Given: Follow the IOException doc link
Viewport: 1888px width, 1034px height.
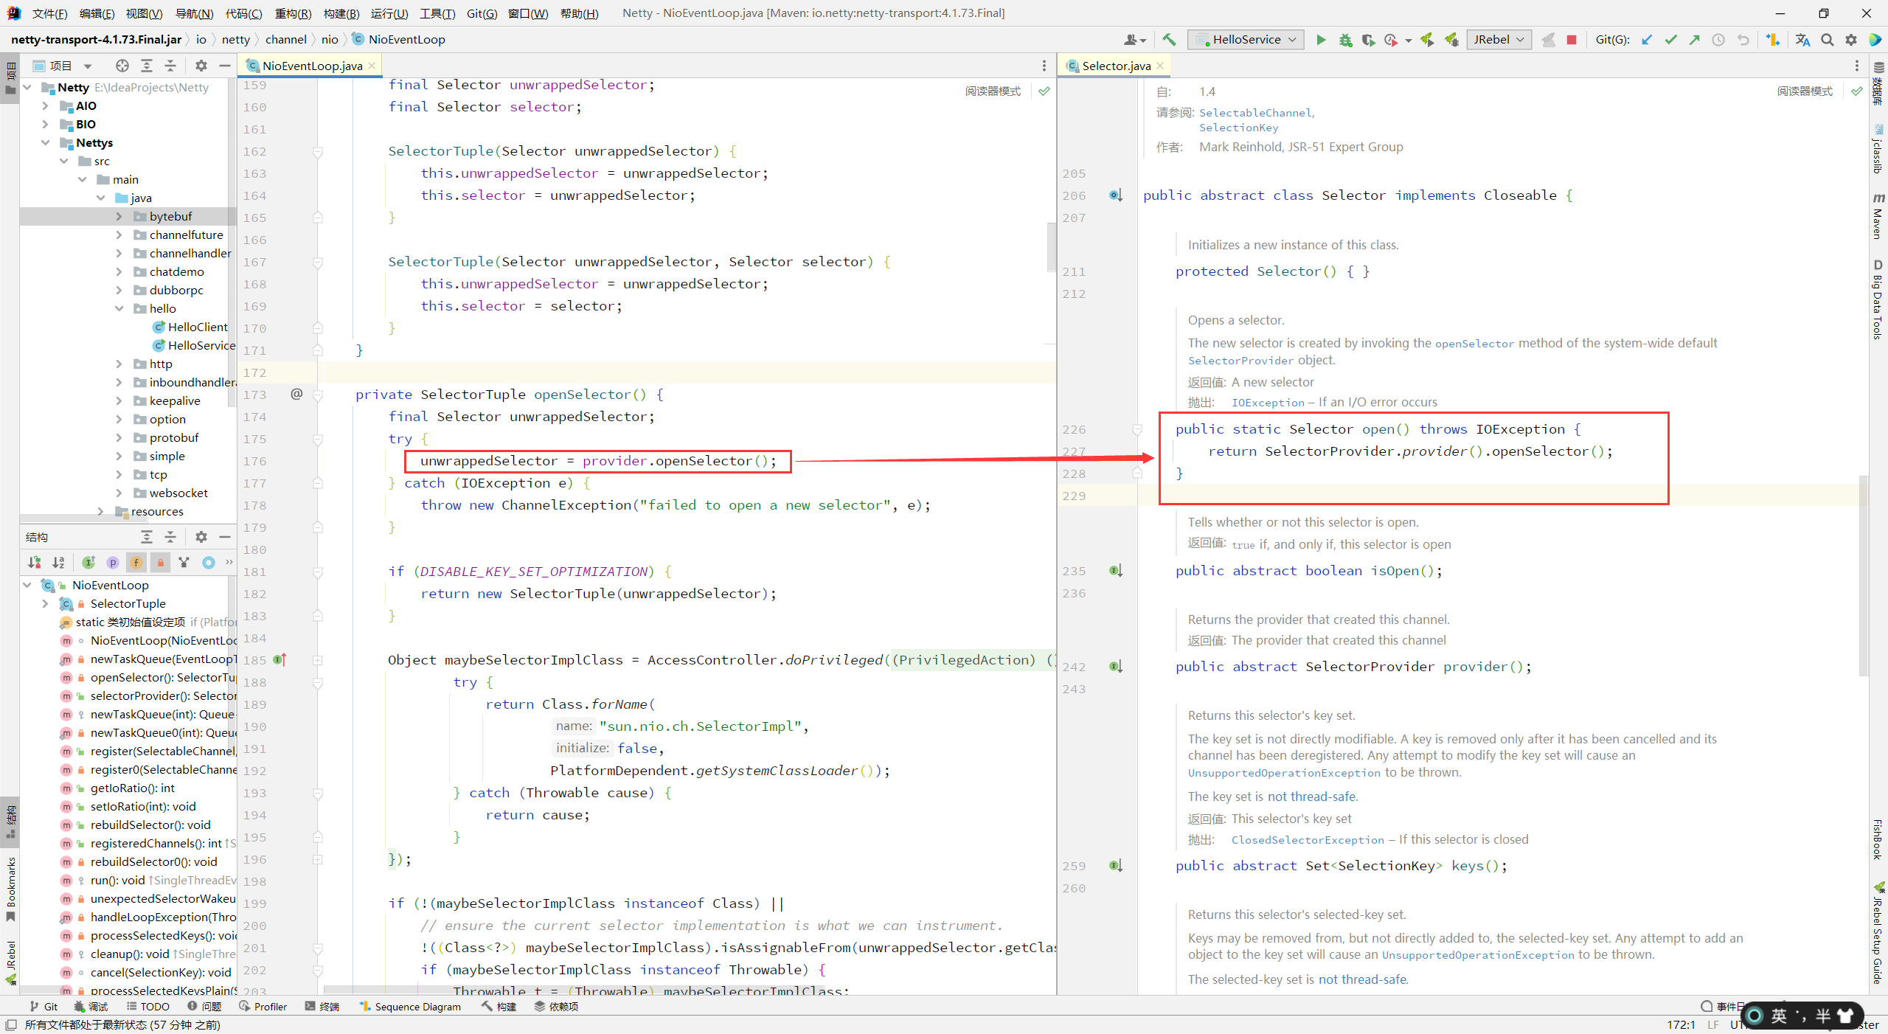Looking at the screenshot, I should (x=1268, y=403).
